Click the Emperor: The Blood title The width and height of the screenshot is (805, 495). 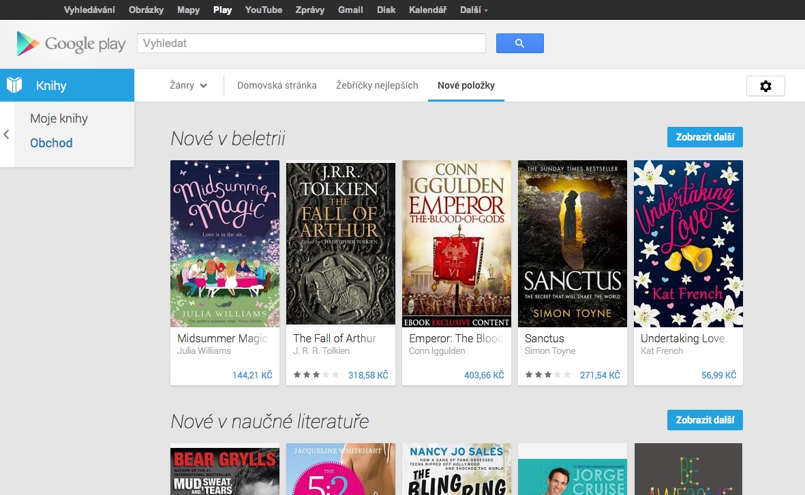click(455, 338)
